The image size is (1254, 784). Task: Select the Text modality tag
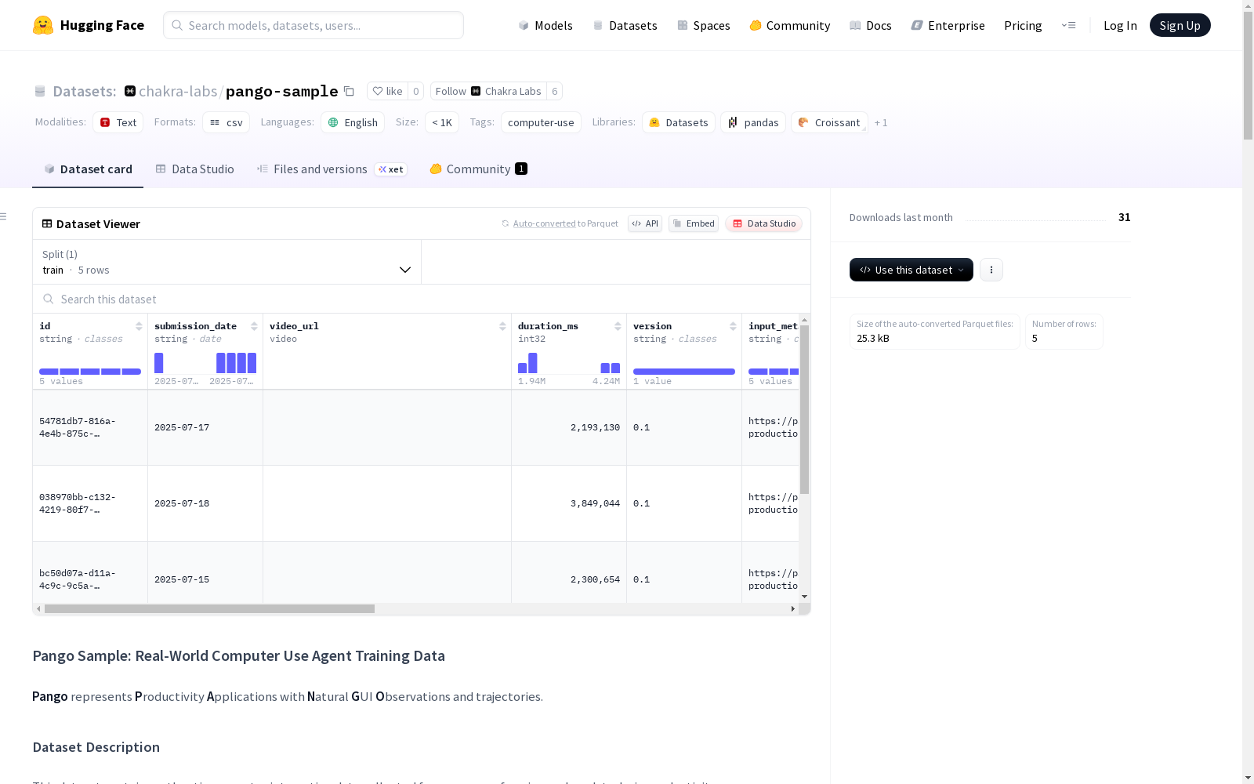coord(118,122)
